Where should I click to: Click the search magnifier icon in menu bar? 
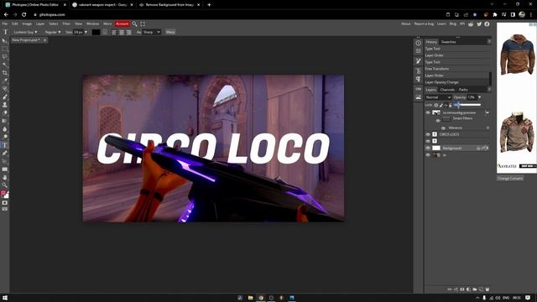134,23
